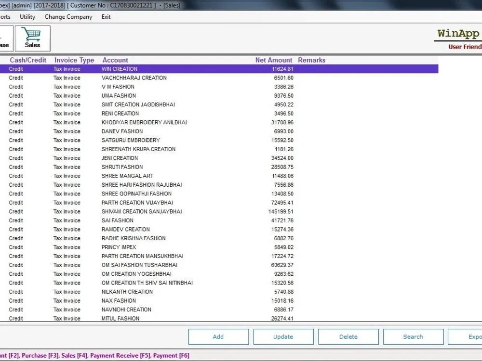Viewport: 482px width, 361px height.
Task: Select the SHREE GOPINATHJI FASHION row
Action: (219, 193)
